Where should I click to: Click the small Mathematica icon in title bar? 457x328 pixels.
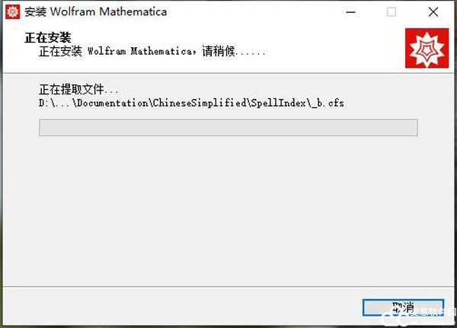[12, 12]
